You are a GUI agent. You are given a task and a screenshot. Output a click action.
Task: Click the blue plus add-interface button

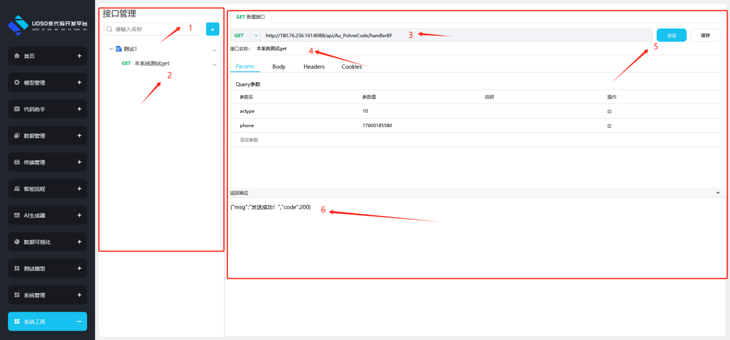click(213, 29)
